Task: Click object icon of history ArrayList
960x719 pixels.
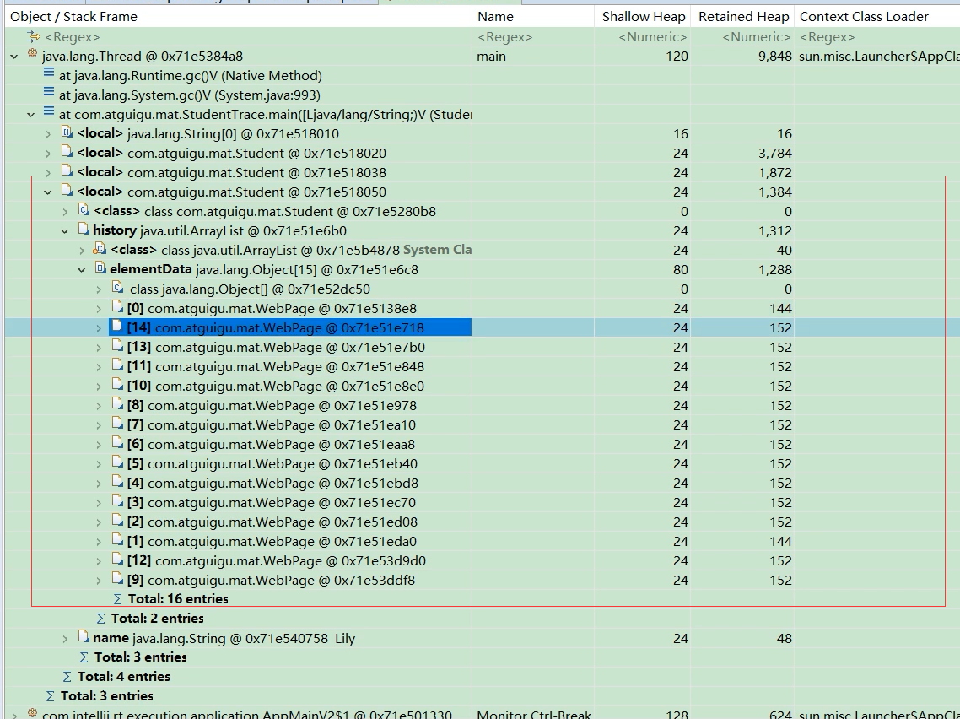Action: (84, 230)
